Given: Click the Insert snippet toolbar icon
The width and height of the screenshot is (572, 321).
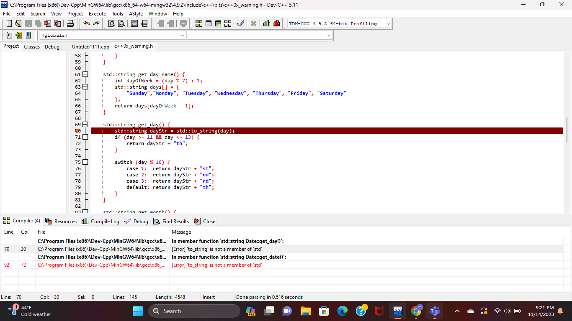Looking at the screenshot, I should [9, 35].
